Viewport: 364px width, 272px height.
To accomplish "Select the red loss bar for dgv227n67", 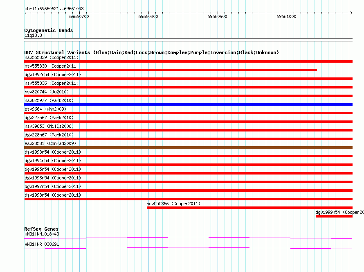I will (x=188, y=122).
